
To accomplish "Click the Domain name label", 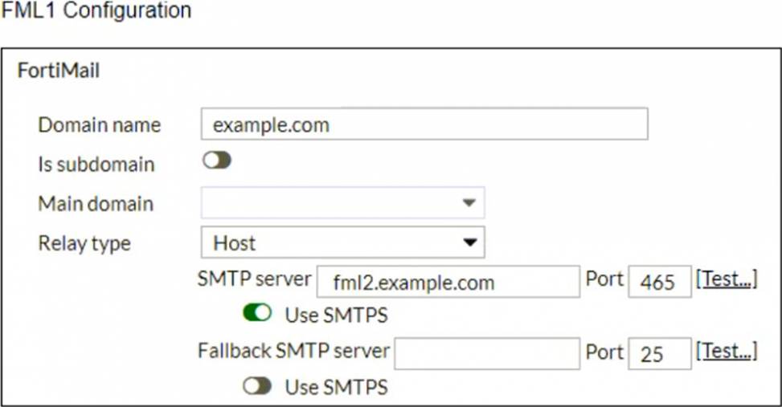I will (99, 124).
